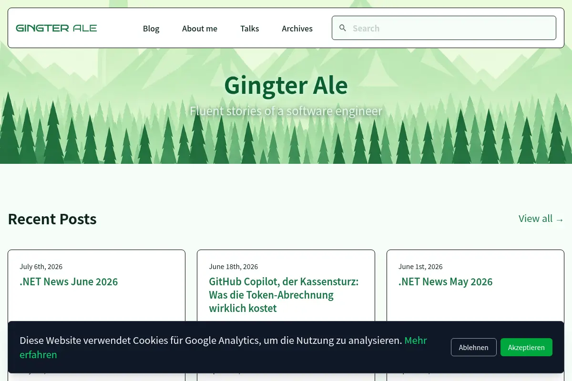Click the search magnifier icon
572x381 pixels.
pos(343,28)
